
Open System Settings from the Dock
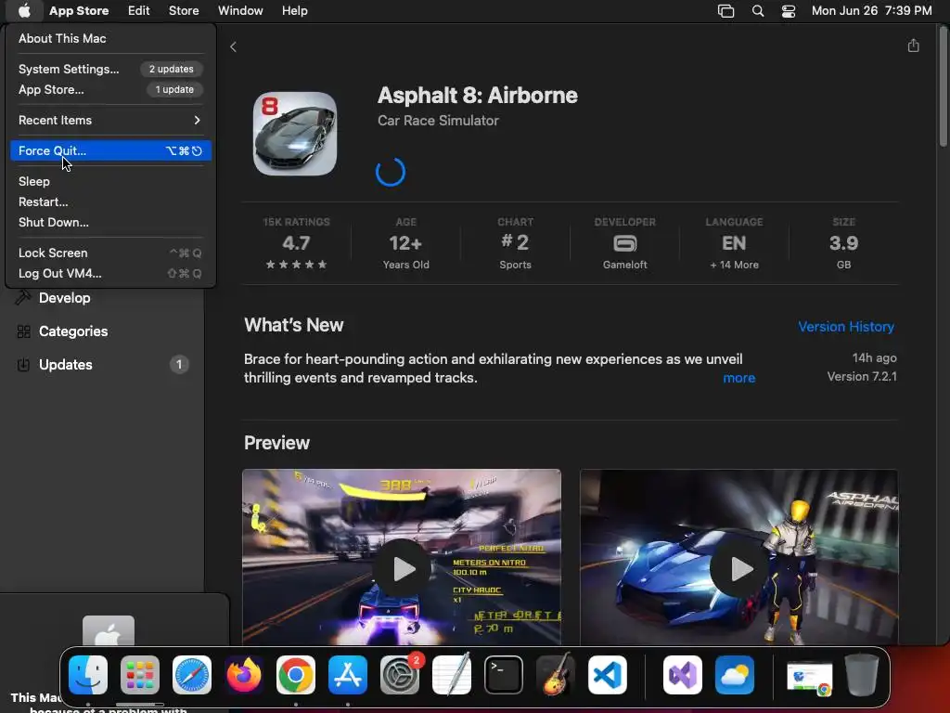coord(399,675)
